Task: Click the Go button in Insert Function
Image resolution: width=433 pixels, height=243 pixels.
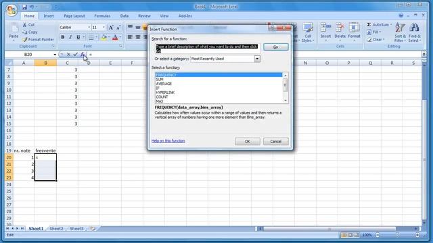Action: (275, 47)
